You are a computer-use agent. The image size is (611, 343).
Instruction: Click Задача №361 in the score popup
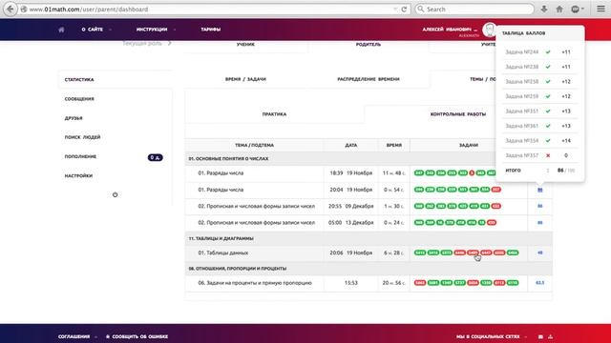[x=522, y=126]
